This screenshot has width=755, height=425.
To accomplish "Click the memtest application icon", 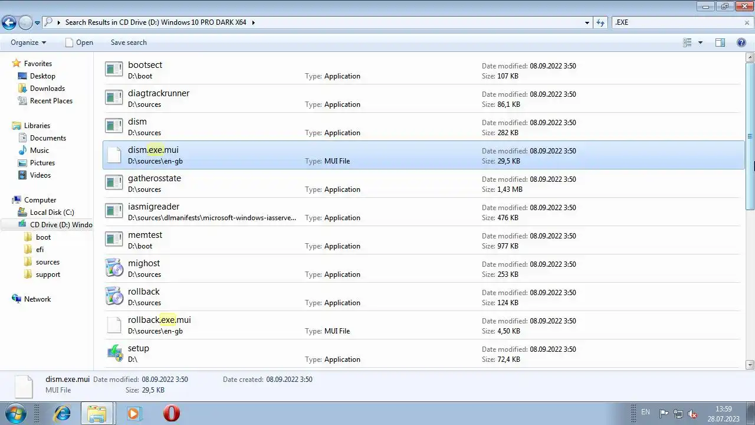I will [x=114, y=239].
